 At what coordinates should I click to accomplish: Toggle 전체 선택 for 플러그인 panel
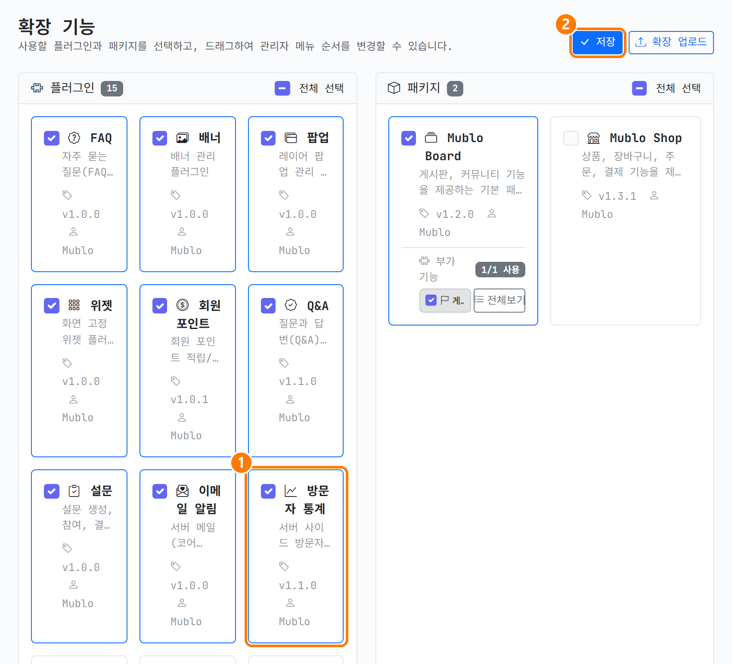point(282,88)
